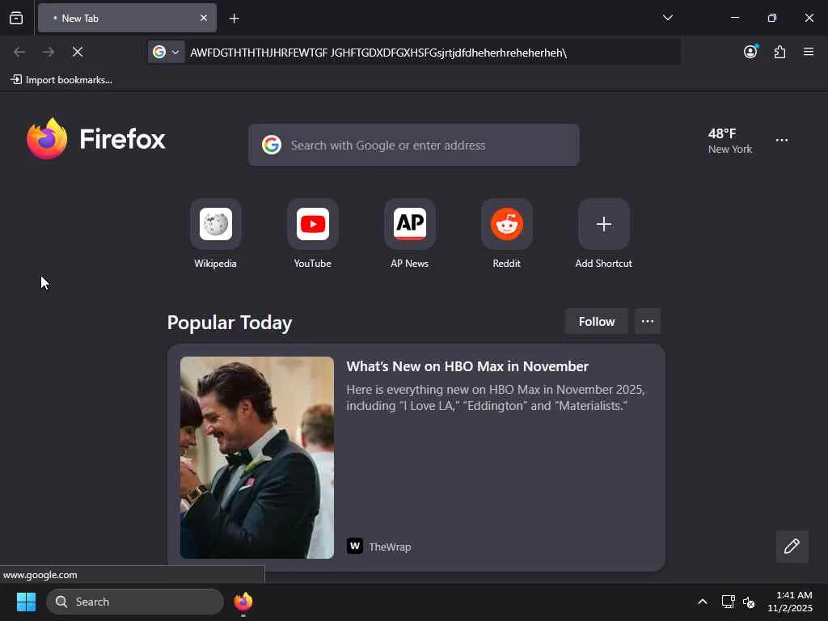This screenshot has width=828, height=621.
Task: Open the Windows Start menu
Action: [x=26, y=602]
